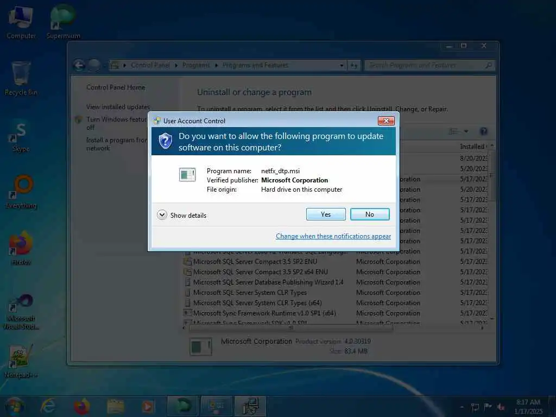This screenshot has height=417, width=556.
Task: Open Windows Media Player in taskbar
Action: 148,406
